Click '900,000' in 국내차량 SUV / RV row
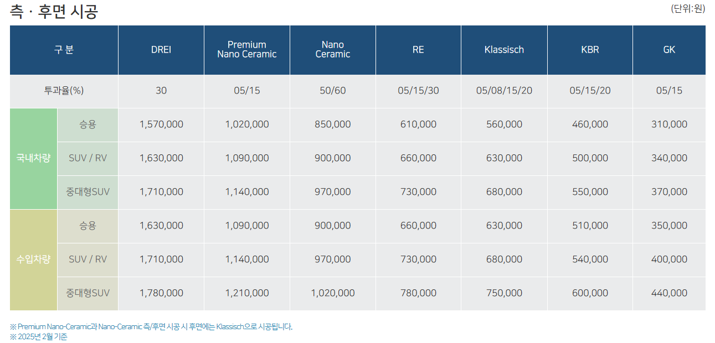The image size is (715, 343). 333,158
